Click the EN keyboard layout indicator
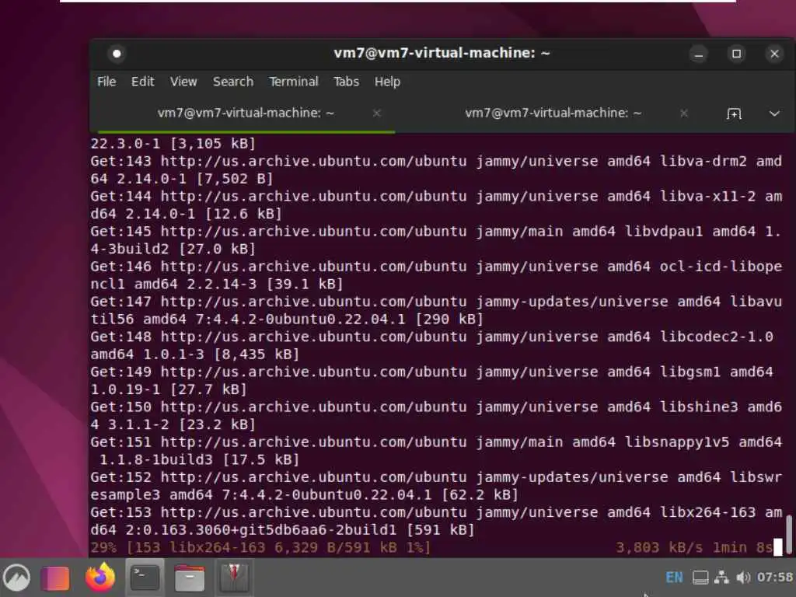This screenshot has height=597, width=796. pyautogui.click(x=674, y=578)
